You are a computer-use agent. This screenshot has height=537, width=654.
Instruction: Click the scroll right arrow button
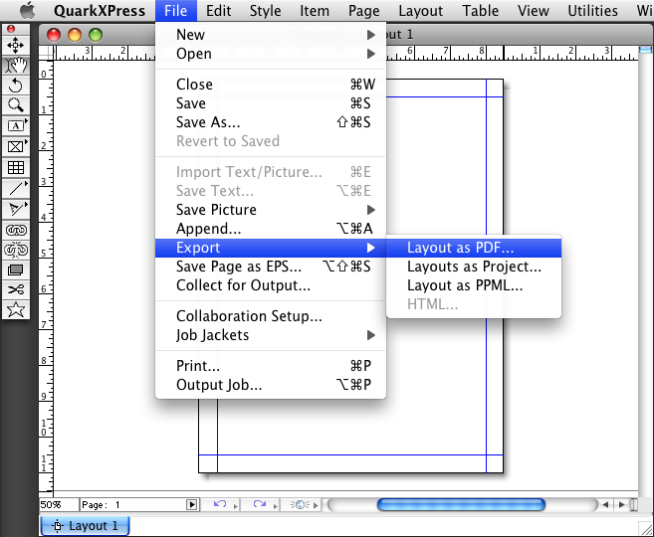point(621,504)
